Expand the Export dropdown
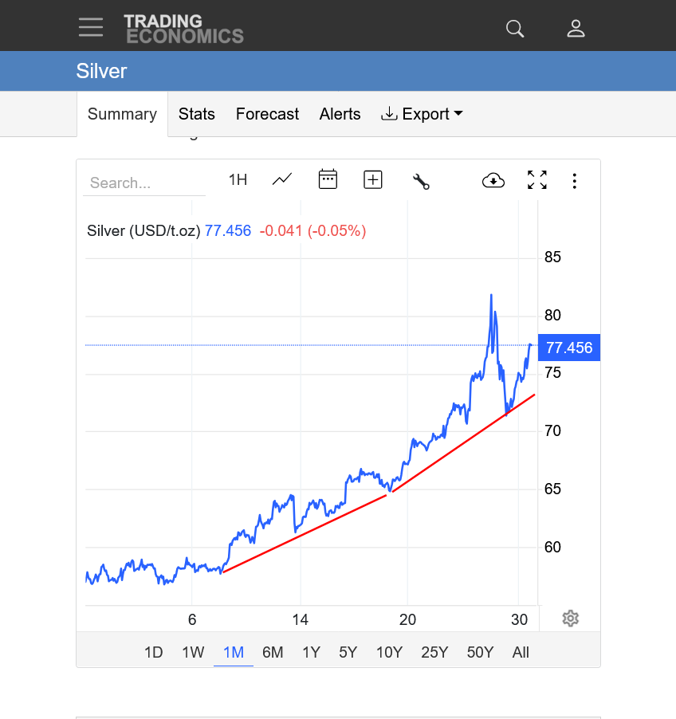 coord(422,114)
